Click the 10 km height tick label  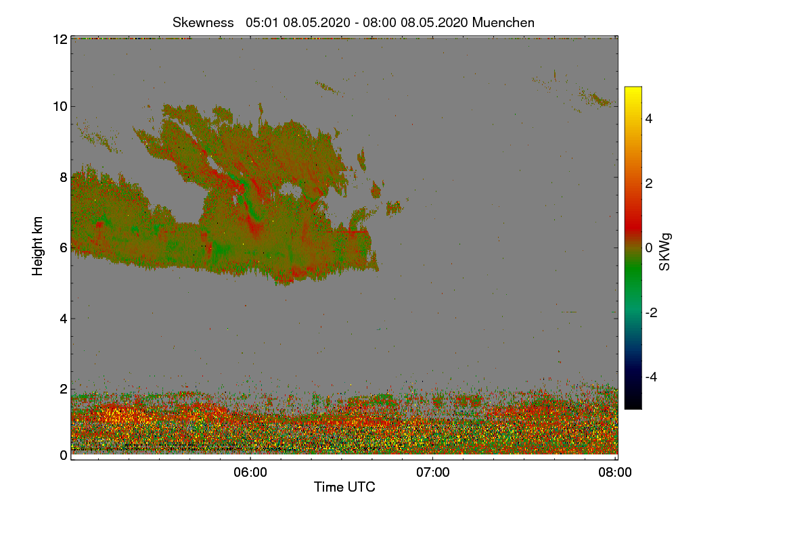pyautogui.click(x=60, y=106)
